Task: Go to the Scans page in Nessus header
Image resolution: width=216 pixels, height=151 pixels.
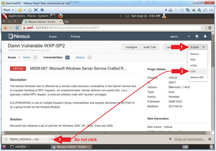Action: coord(53,37)
